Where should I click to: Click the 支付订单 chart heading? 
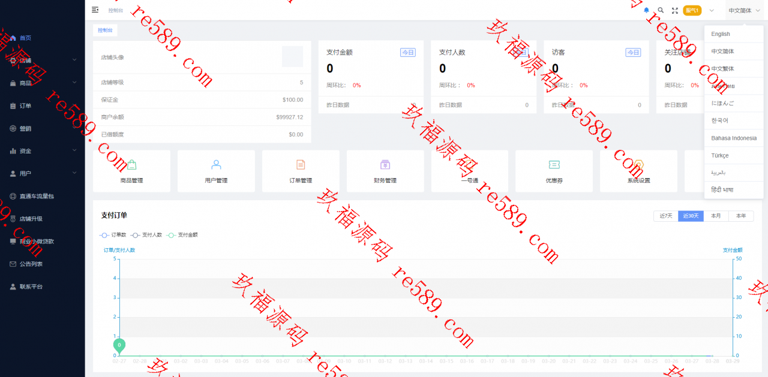[x=114, y=215]
